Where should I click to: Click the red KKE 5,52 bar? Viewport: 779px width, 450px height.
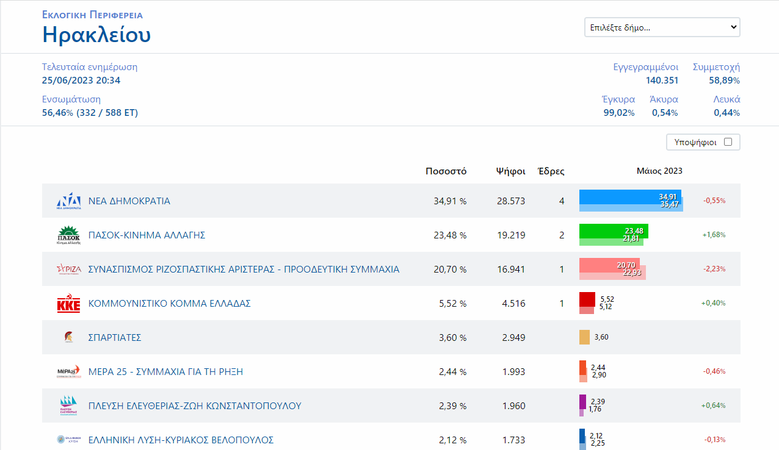587,299
